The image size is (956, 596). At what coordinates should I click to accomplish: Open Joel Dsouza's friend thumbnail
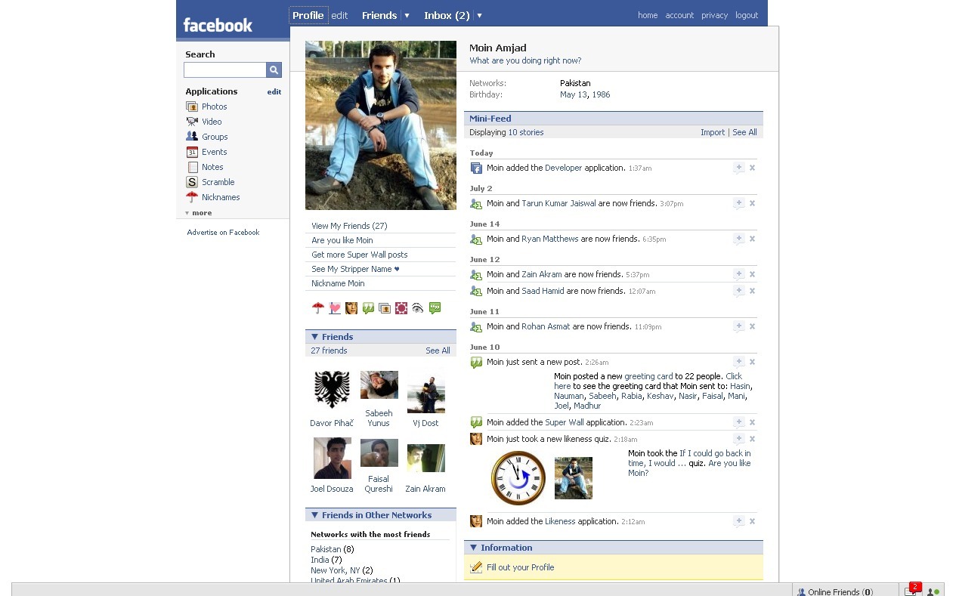pyautogui.click(x=333, y=458)
